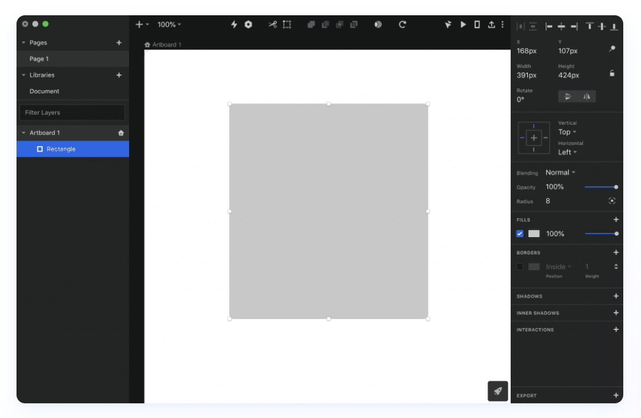
Task: Add a new page with plus button
Action: pos(119,43)
